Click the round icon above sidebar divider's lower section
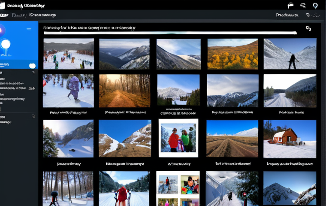The height and width of the screenshot is (206, 326). [x=33, y=116]
